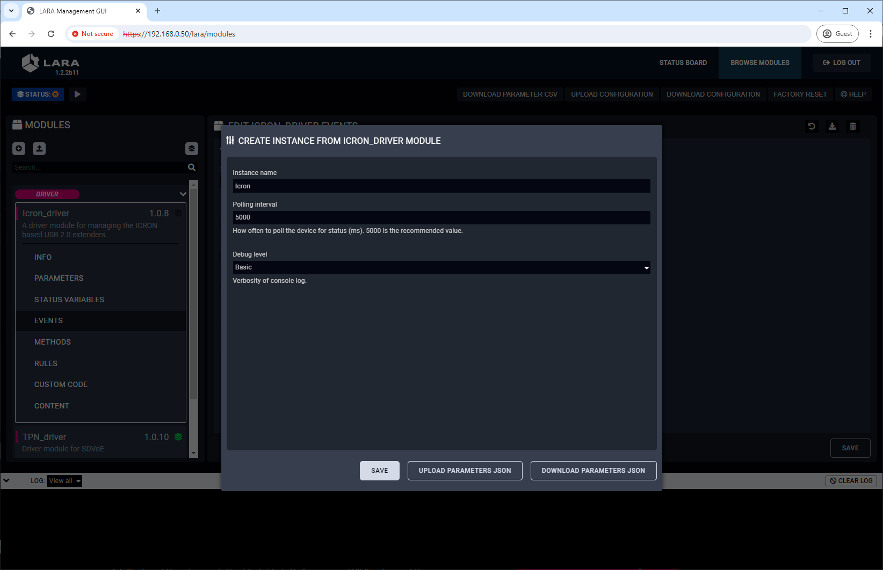The height and width of the screenshot is (570, 883).
Task: Click the layers icon in Modules panel
Action: pyautogui.click(x=192, y=149)
